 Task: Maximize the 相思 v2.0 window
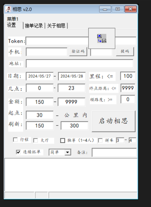[118, 9]
